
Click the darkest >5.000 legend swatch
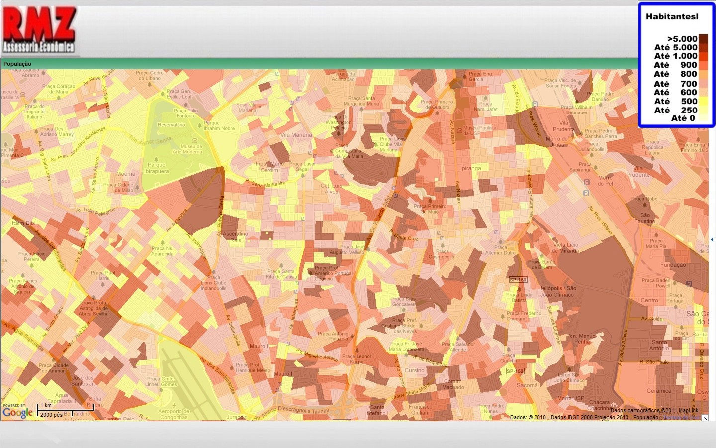click(x=703, y=39)
